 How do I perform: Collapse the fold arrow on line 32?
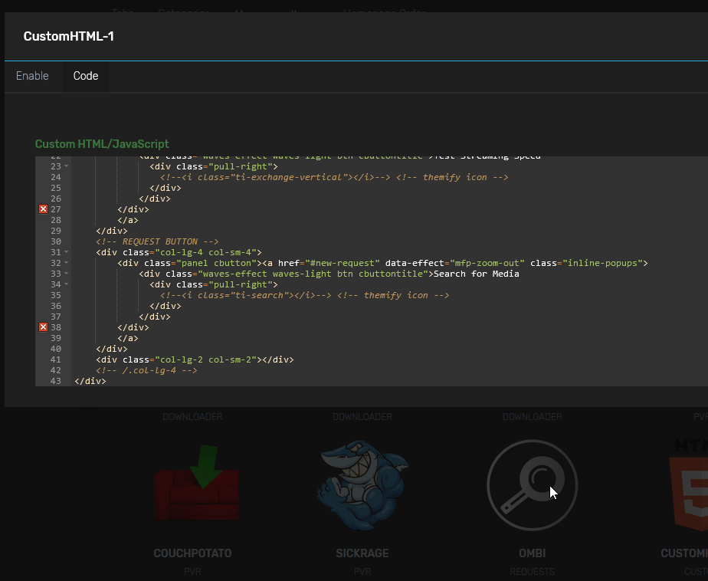(x=67, y=263)
